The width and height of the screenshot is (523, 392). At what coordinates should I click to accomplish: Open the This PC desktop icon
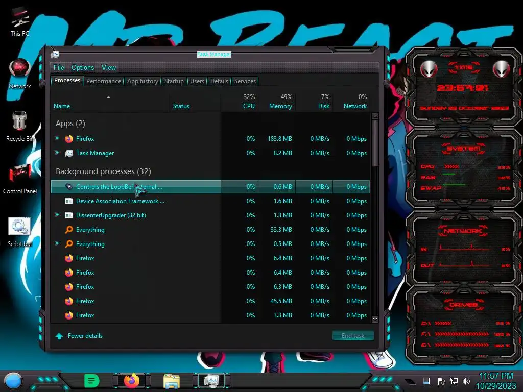(x=20, y=22)
